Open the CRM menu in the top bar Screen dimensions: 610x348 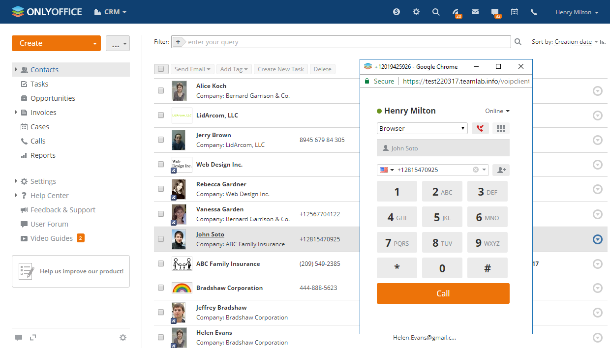[110, 11]
